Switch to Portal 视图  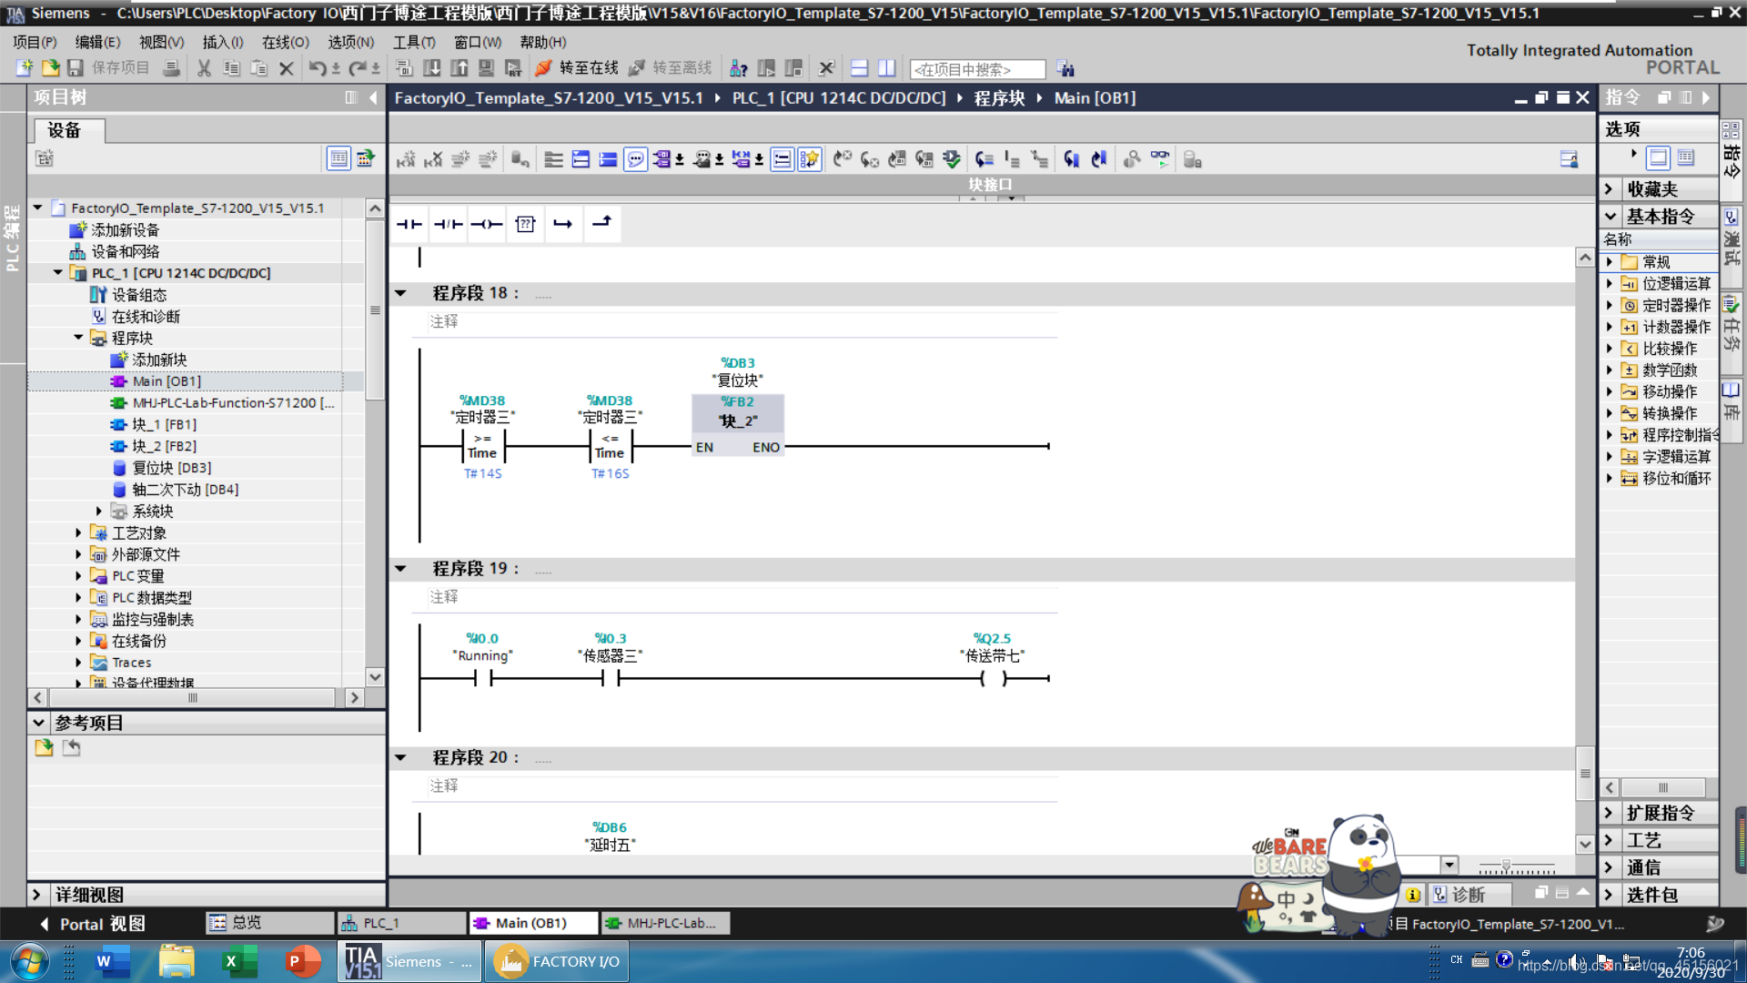[94, 924]
